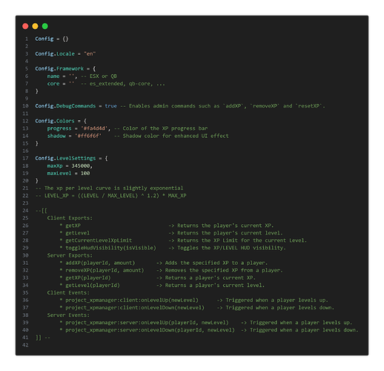384x371 pixels.
Task: Click the Config.Colors table opening line
Action: click(61, 121)
